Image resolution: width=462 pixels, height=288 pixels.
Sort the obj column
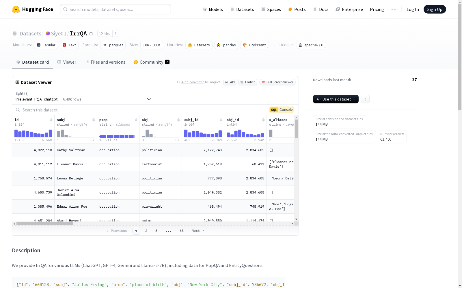[x=178, y=120]
